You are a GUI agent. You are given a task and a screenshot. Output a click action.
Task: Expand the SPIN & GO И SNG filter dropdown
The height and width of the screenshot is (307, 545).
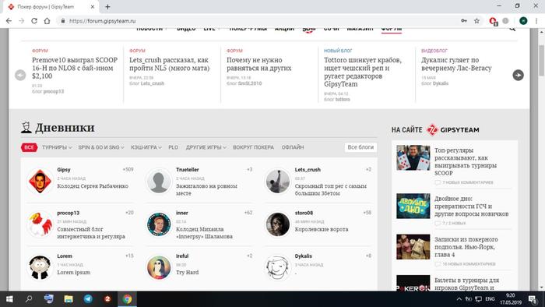[x=101, y=147]
